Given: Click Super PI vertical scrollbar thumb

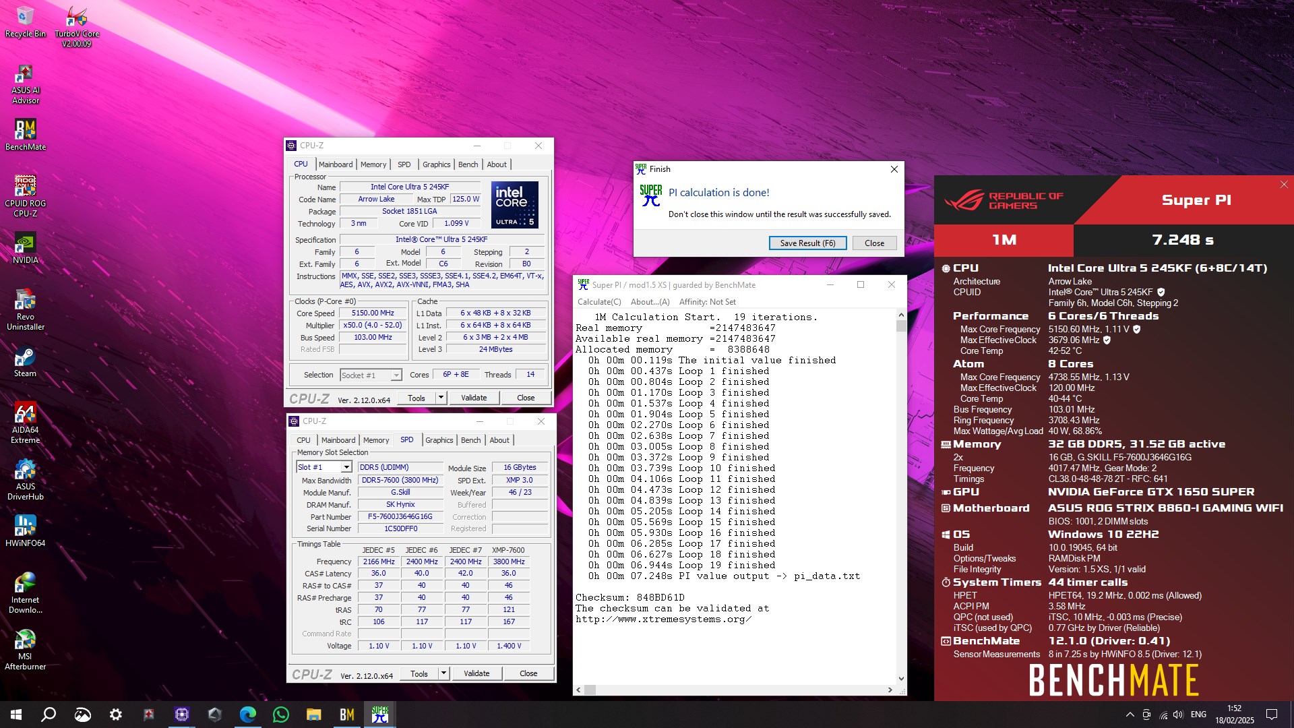Looking at the screenshot, I should [x=901, y=326].
